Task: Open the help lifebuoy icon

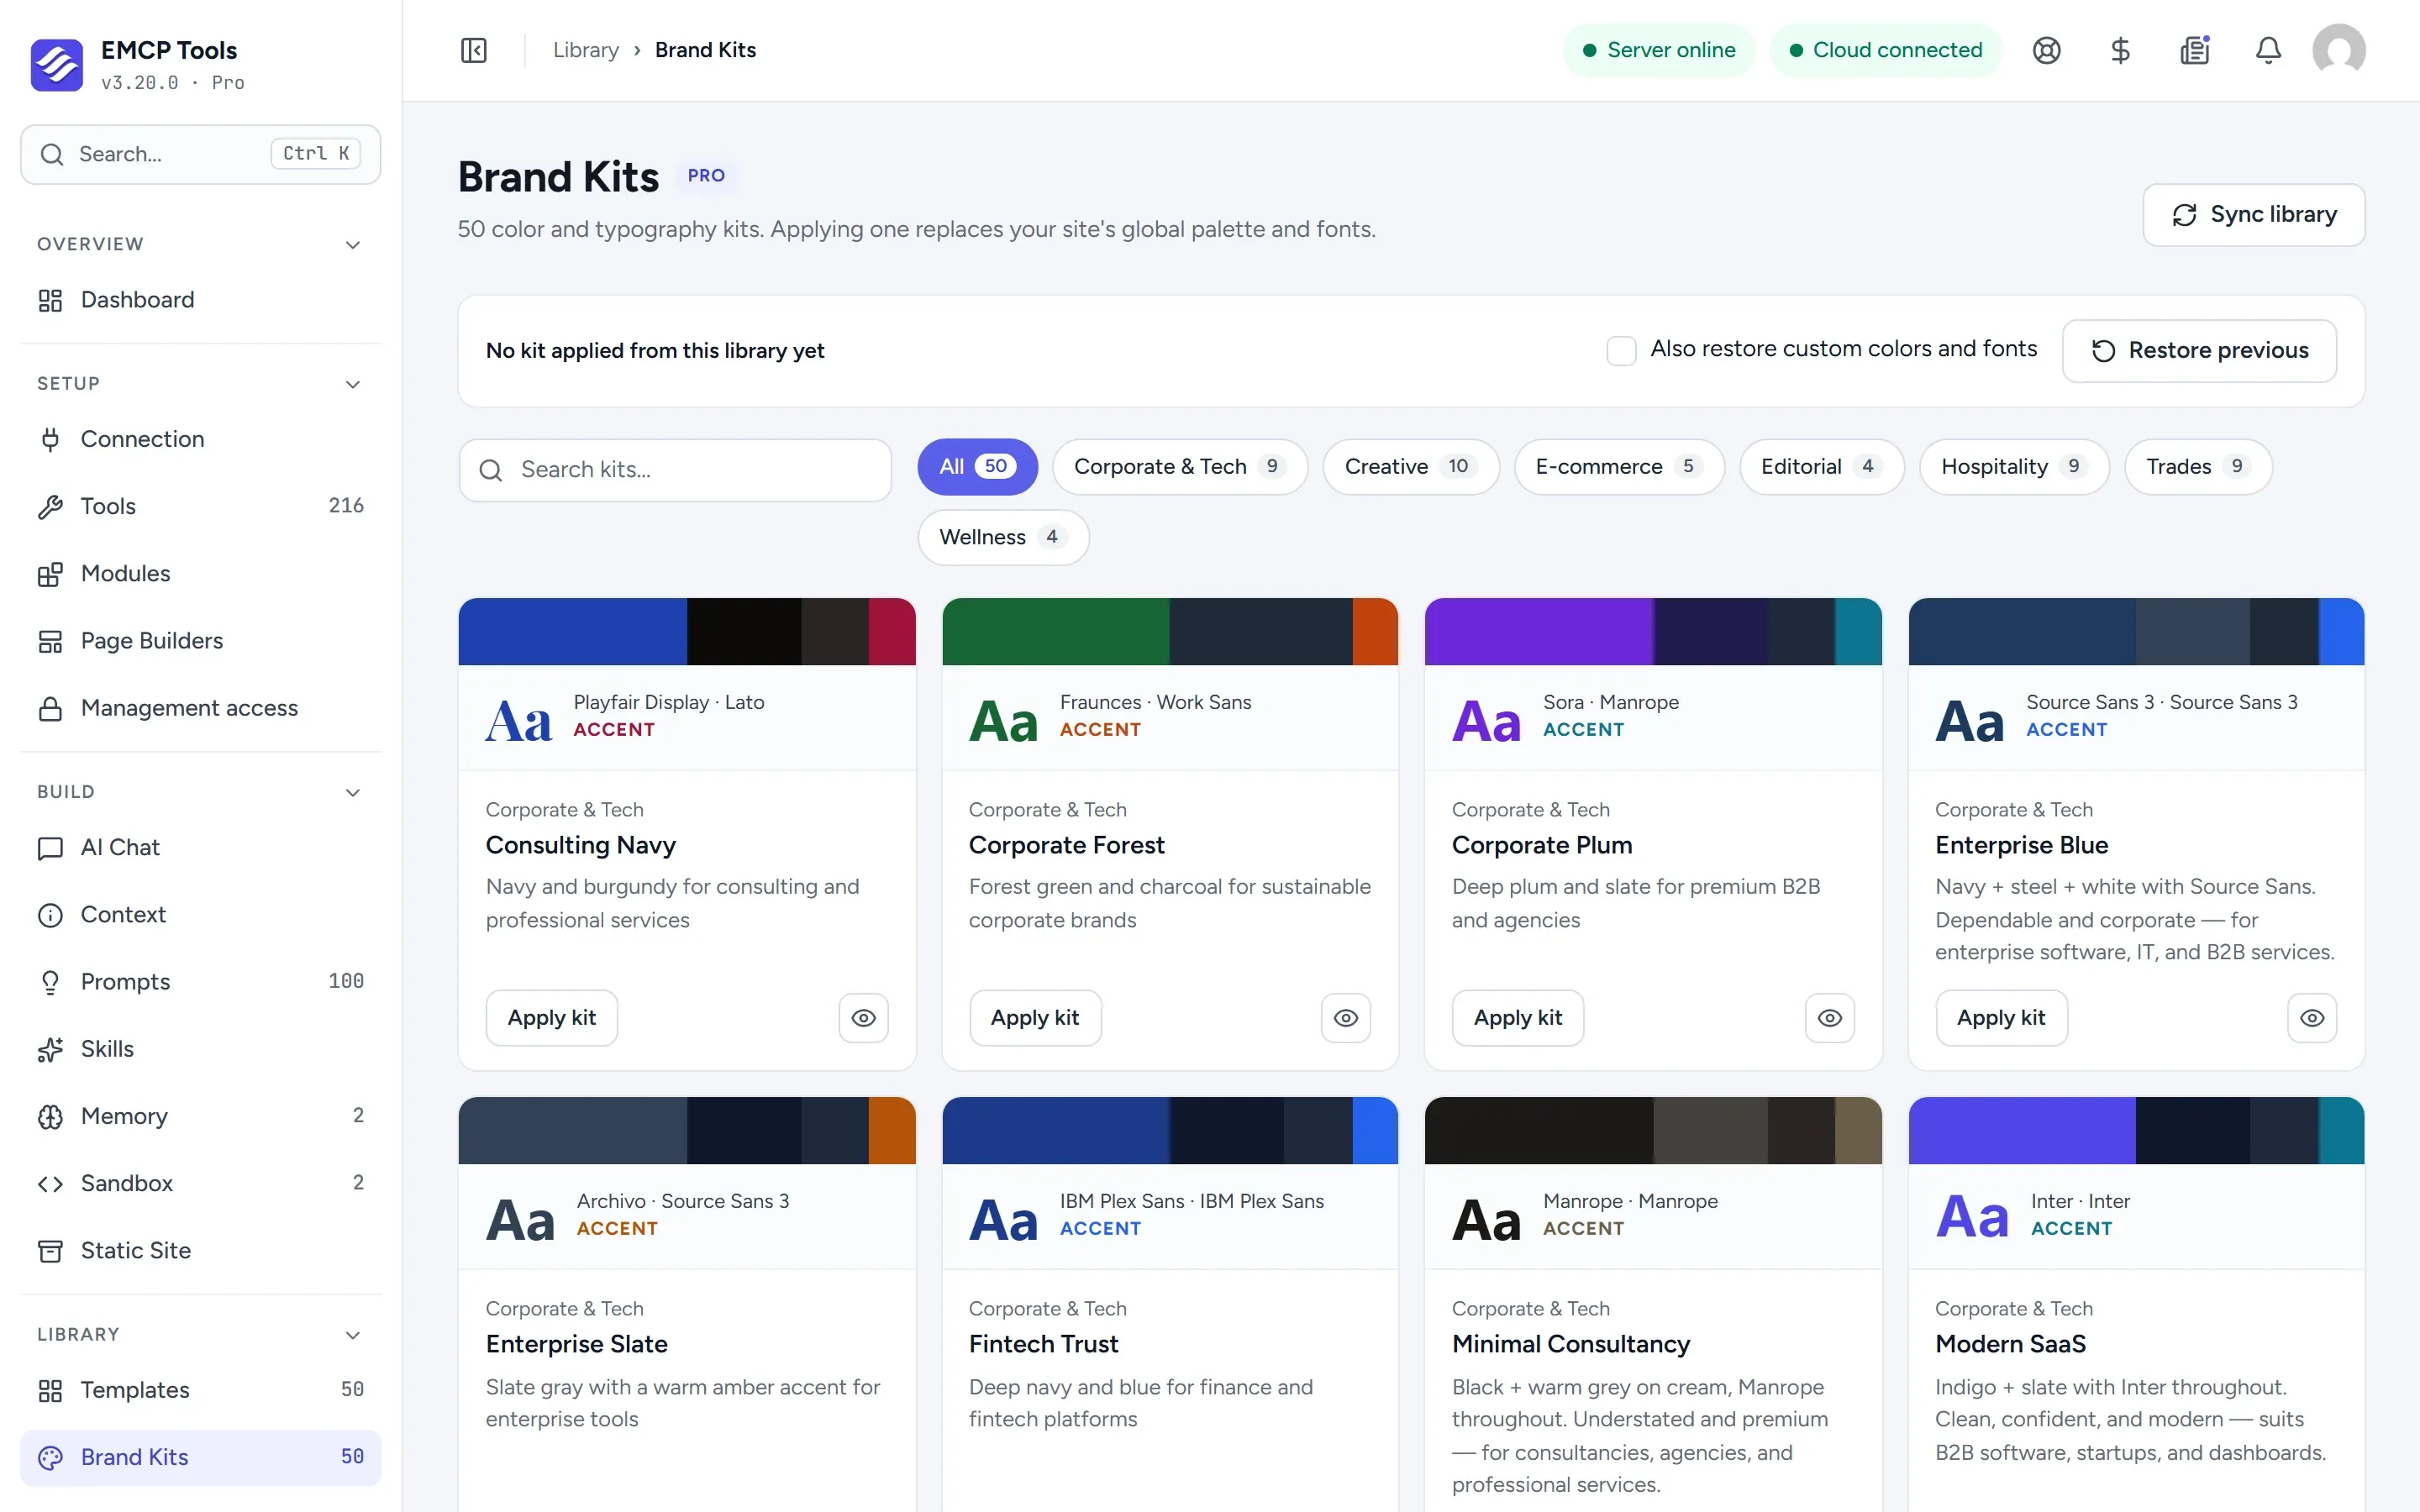Action: click(x=2046, y=50)
